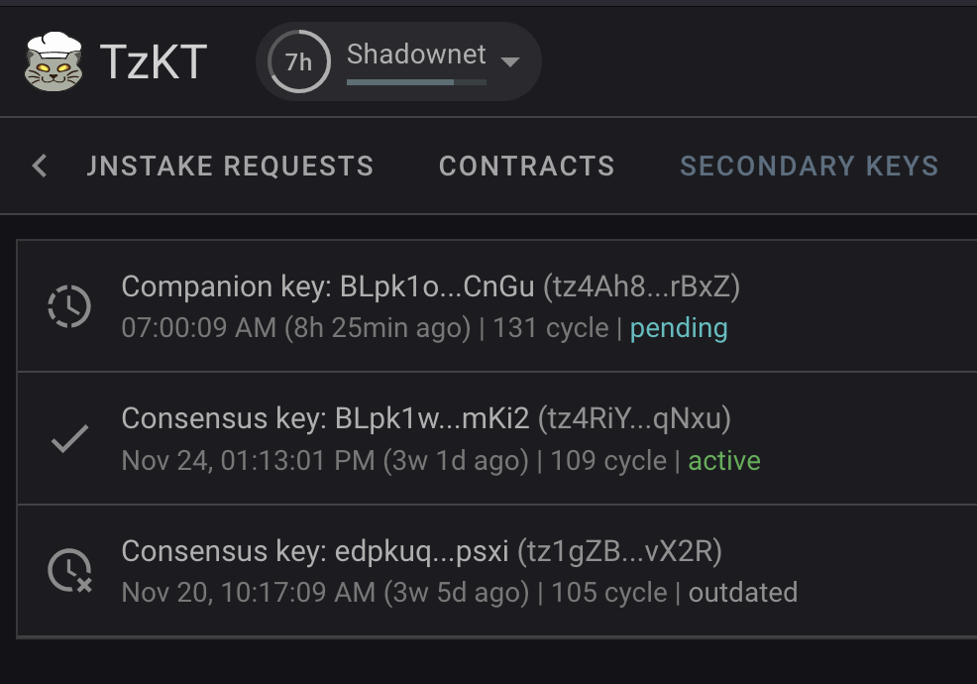The image size is (977, 684).
Task: Select the Secondary Keys tab label
Action: (810, 166)
